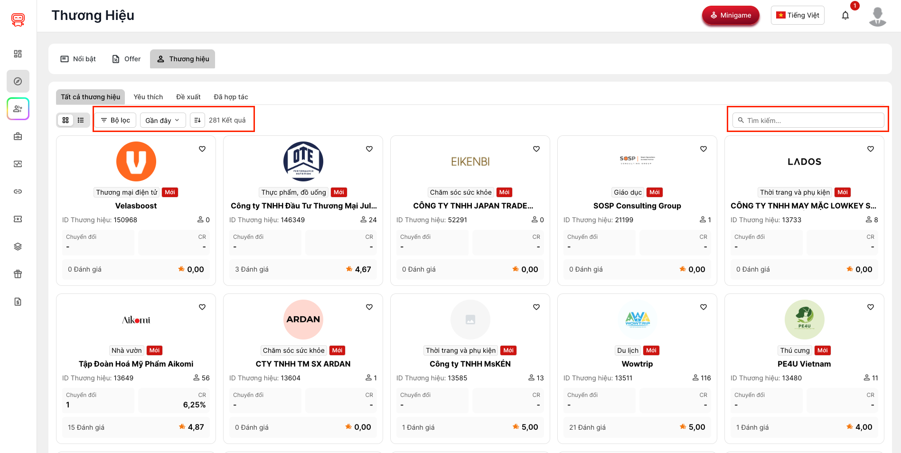Open the invoice document icon in sidebar

pos(18,302)
